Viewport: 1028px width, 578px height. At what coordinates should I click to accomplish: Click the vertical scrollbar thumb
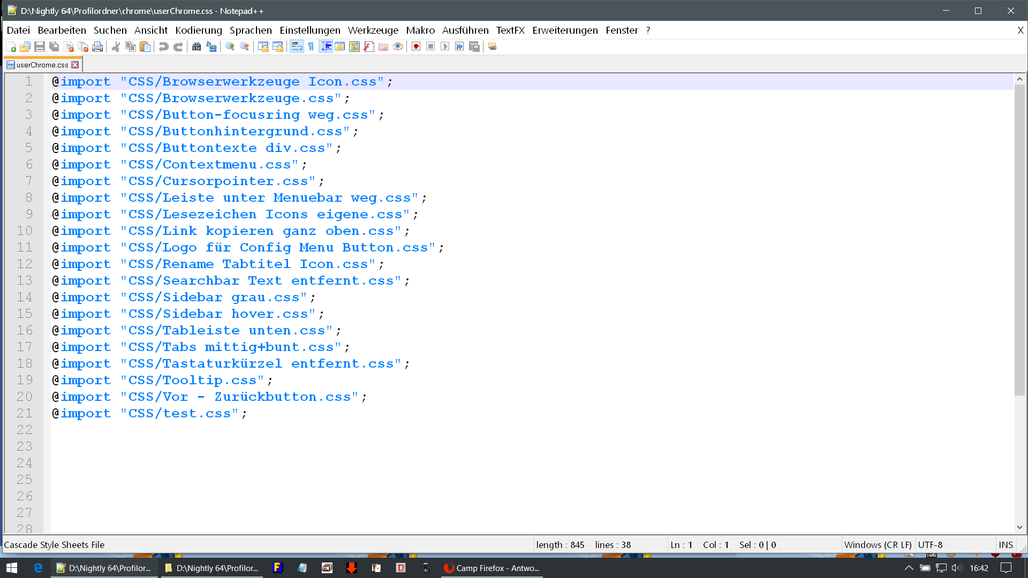click(1019, 241)
